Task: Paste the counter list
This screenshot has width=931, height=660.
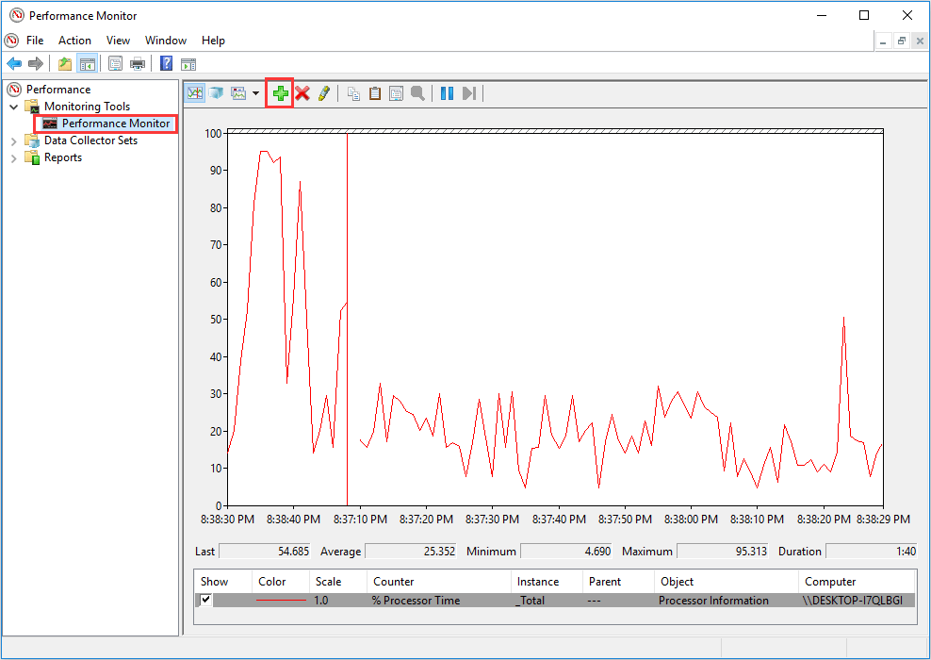Action: (375, 92)
